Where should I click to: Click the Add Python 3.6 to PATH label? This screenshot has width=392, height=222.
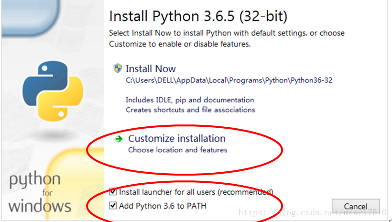[163, 206]
